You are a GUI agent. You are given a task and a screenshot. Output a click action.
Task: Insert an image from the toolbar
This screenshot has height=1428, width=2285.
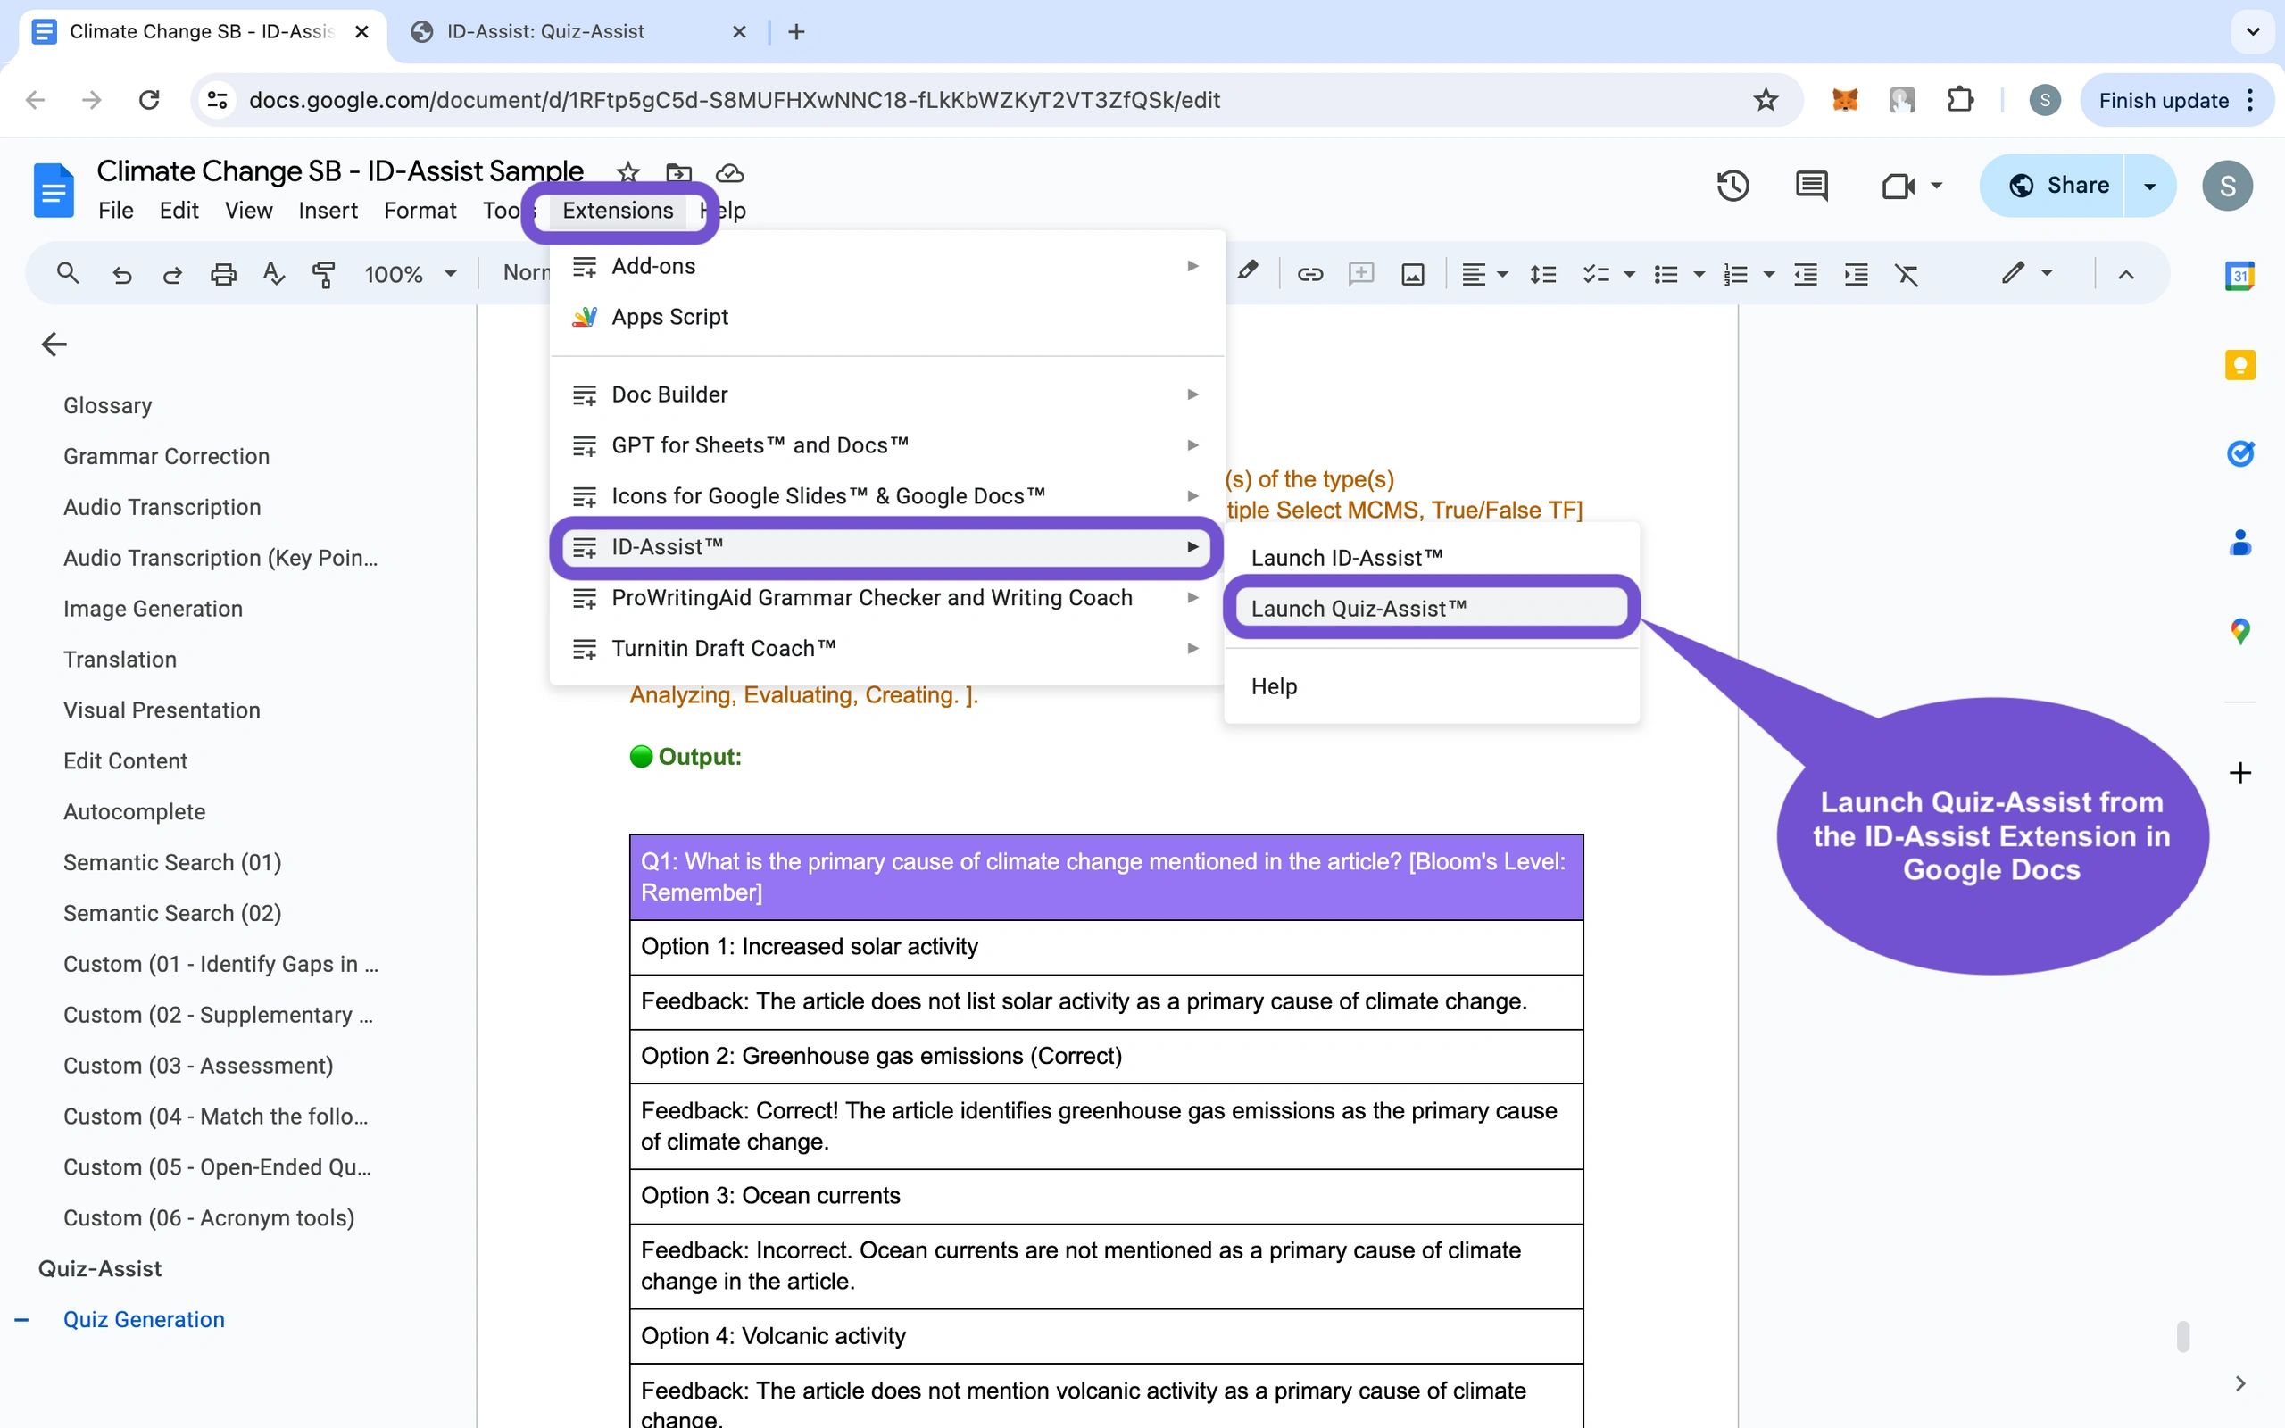click(x=1413, y=274)
